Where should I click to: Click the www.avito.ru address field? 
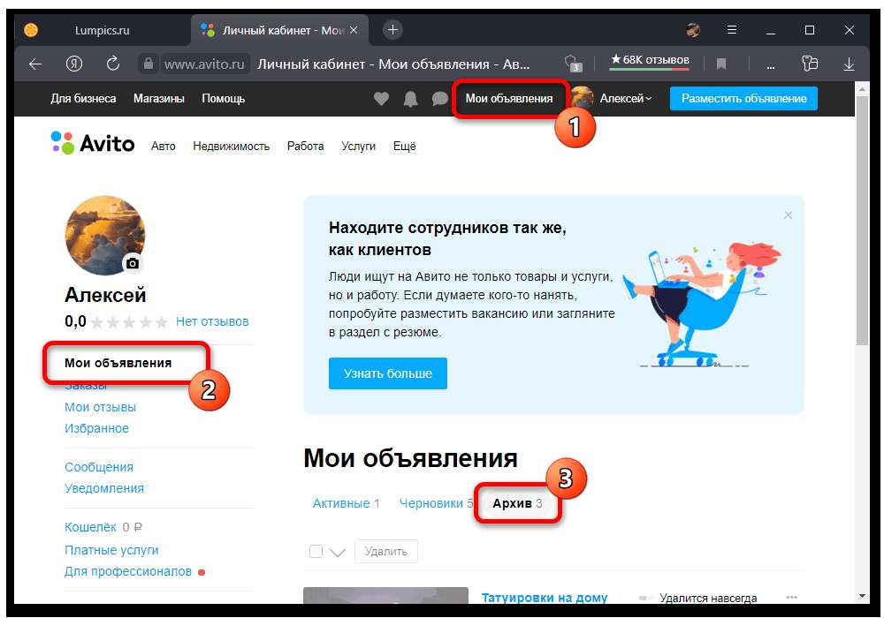coord(204,64)
